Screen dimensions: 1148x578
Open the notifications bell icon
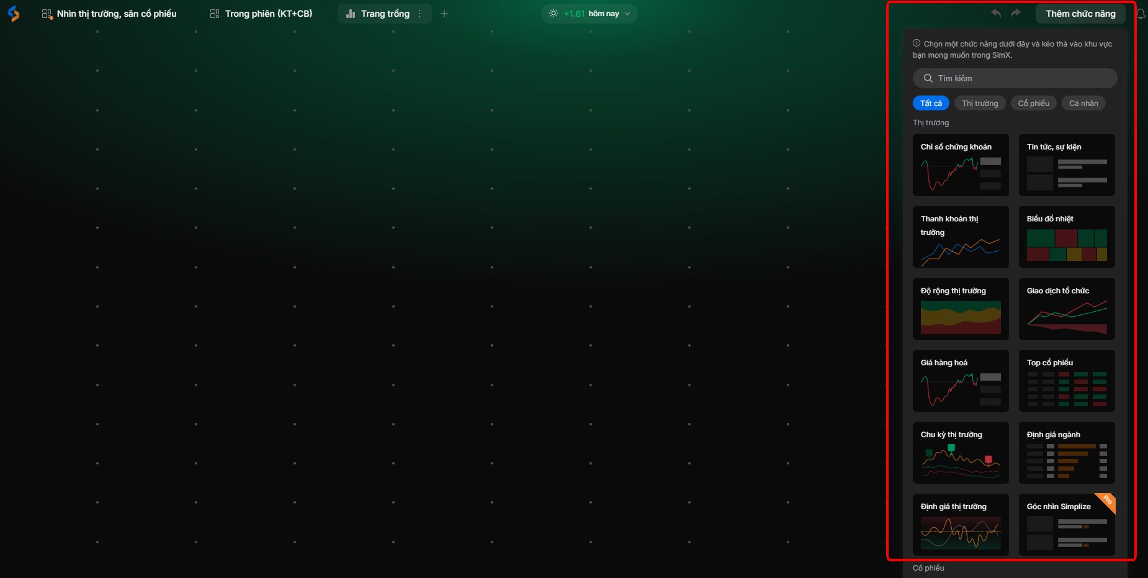click(x=1141, y=14)
